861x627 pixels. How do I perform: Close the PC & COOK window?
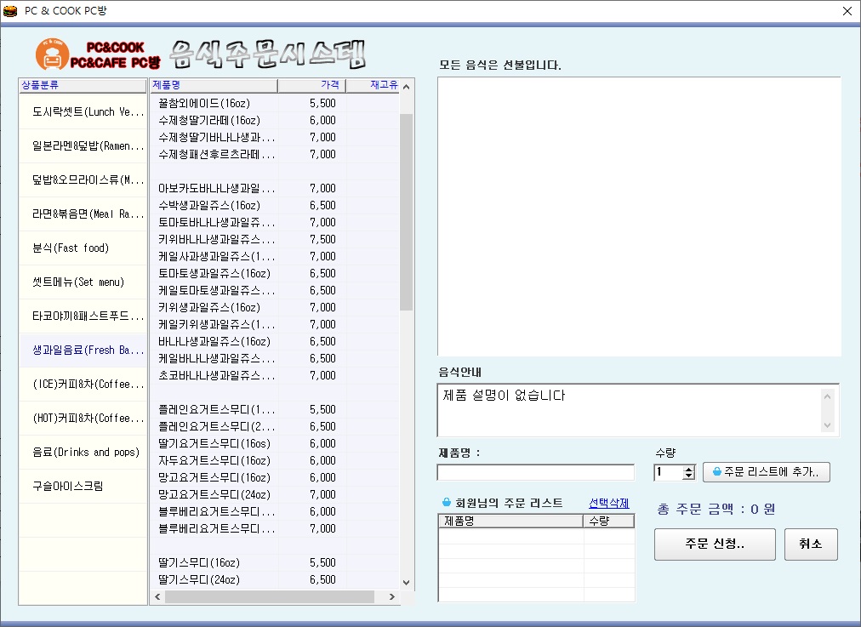tap(847, 11)
